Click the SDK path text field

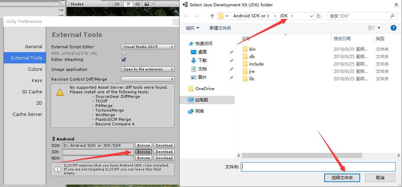click(98, 145)
